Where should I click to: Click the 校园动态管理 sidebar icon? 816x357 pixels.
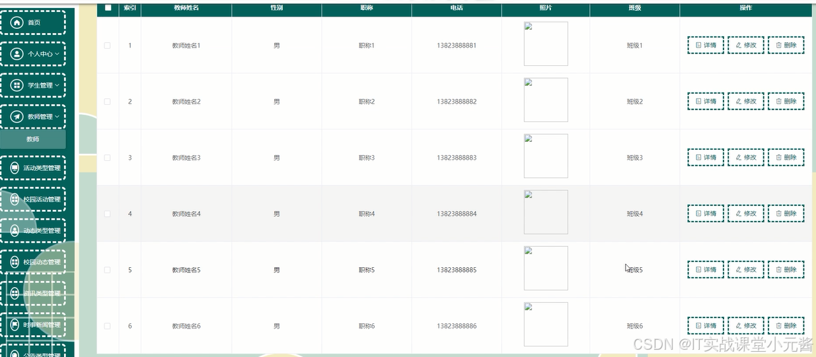(x=15, y=262)
